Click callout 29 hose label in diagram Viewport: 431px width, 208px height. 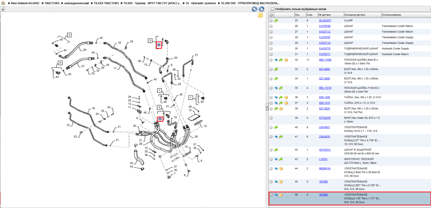pos(84,49)
